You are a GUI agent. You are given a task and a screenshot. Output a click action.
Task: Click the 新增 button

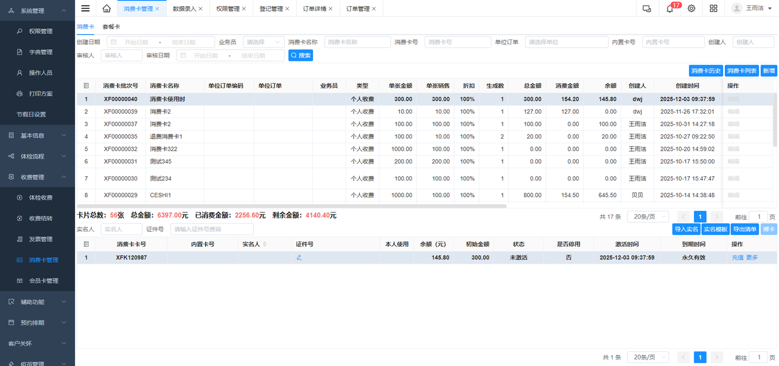pyautogui.click(x=769, y=71)
